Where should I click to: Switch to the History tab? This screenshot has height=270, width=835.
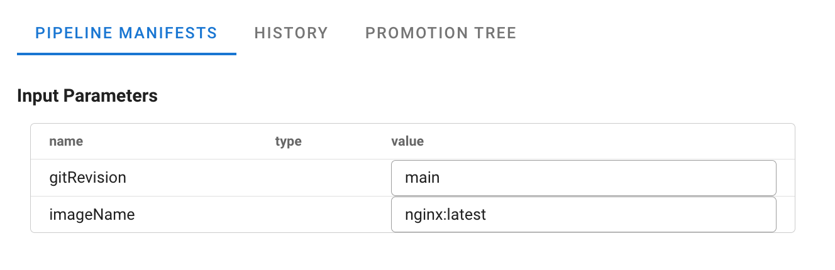pyautogui.click(x=291, y=33)
